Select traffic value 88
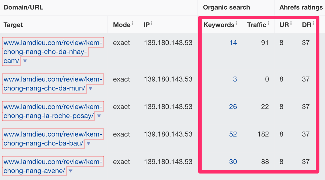The width and height of the screenshot is (325, 180). tap(265, 162)
